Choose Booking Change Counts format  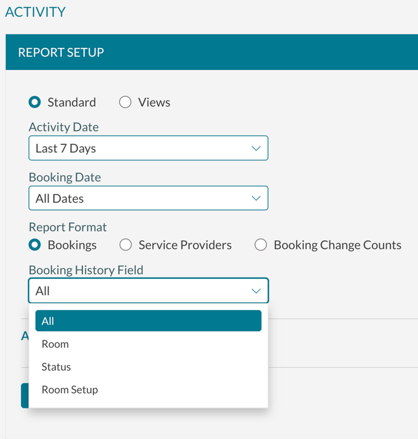261,245
